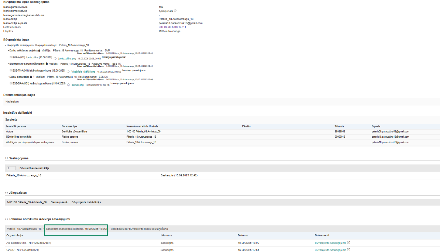
Task: Collapse the Būvprojekta saskaņojums tree node
Action: [x=5, y=45]
